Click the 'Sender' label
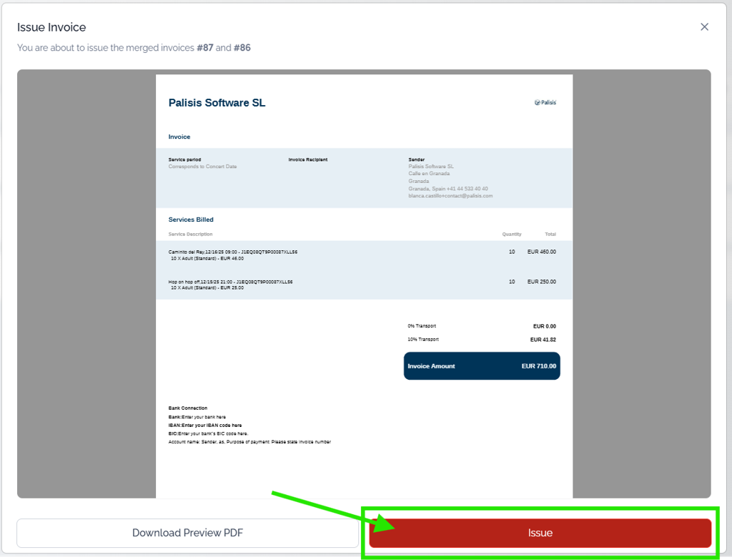The width and height of the screenshot is (732, 560). [417, 159]
